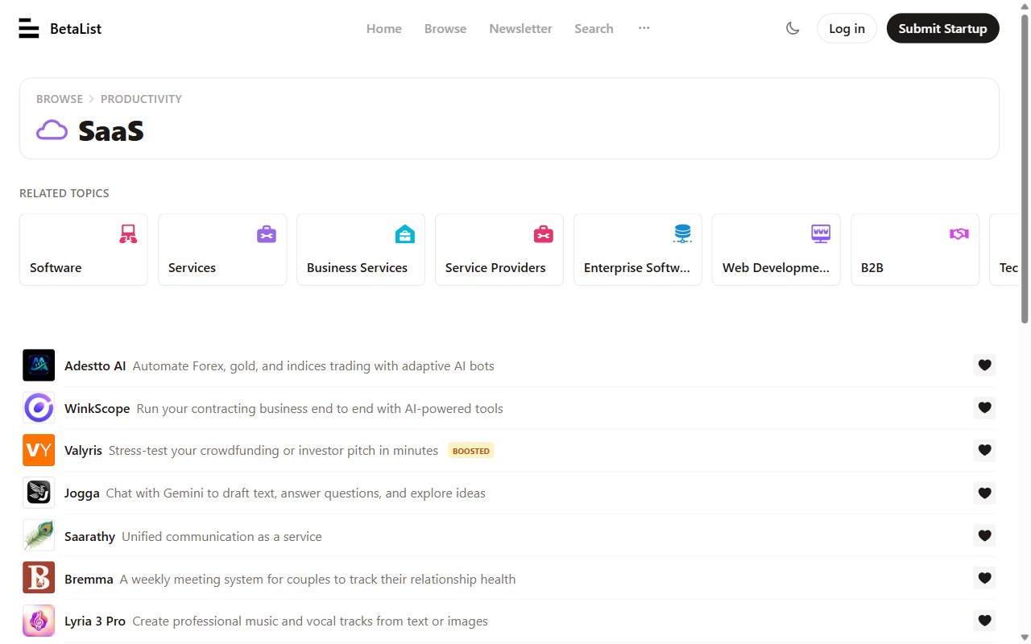
Task: Click the Log in button
Action: pos(847,28)
